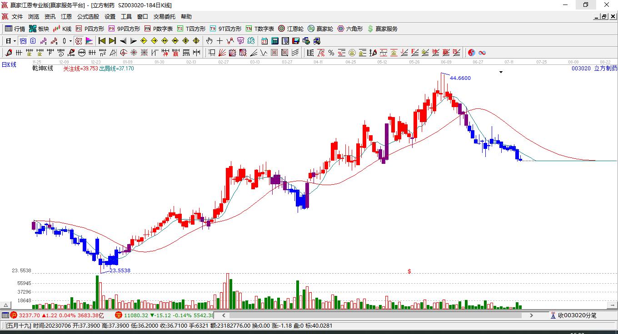Click the 日K线 label on chart
The image size is (618, 334).
click(x=9, y=65)
